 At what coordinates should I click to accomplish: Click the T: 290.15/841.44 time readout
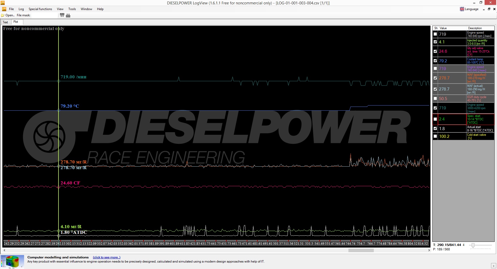point(447,245)
